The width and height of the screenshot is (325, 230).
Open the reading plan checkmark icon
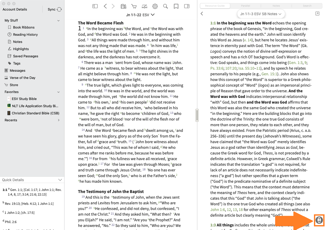point(144,6)
